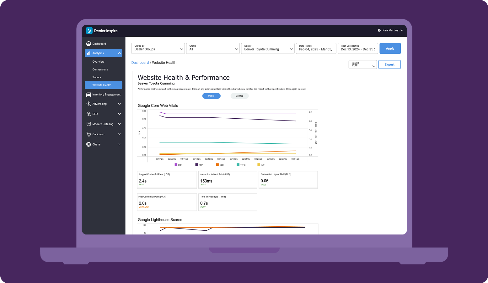Click the Google Core Web Vitals heading
Image resolution: width=488 pixels, height=283 pixels.
158,105
